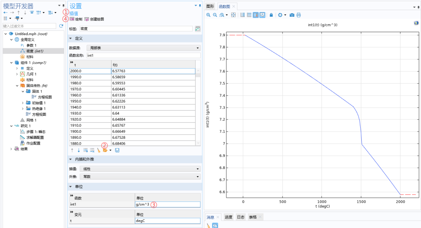
Task: Switch to the 图形 tab
Action: pos(210,7)
